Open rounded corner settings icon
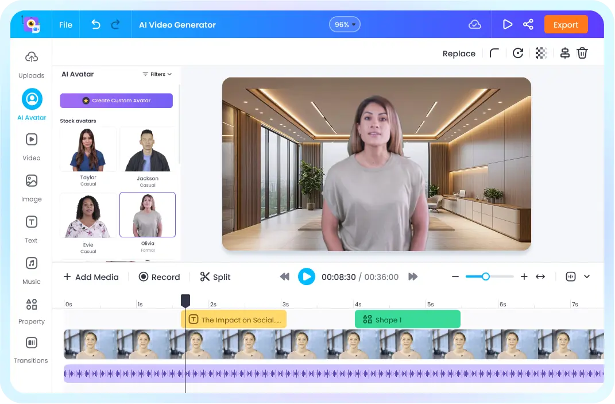615x404 pixels. (x=494, y=53)
